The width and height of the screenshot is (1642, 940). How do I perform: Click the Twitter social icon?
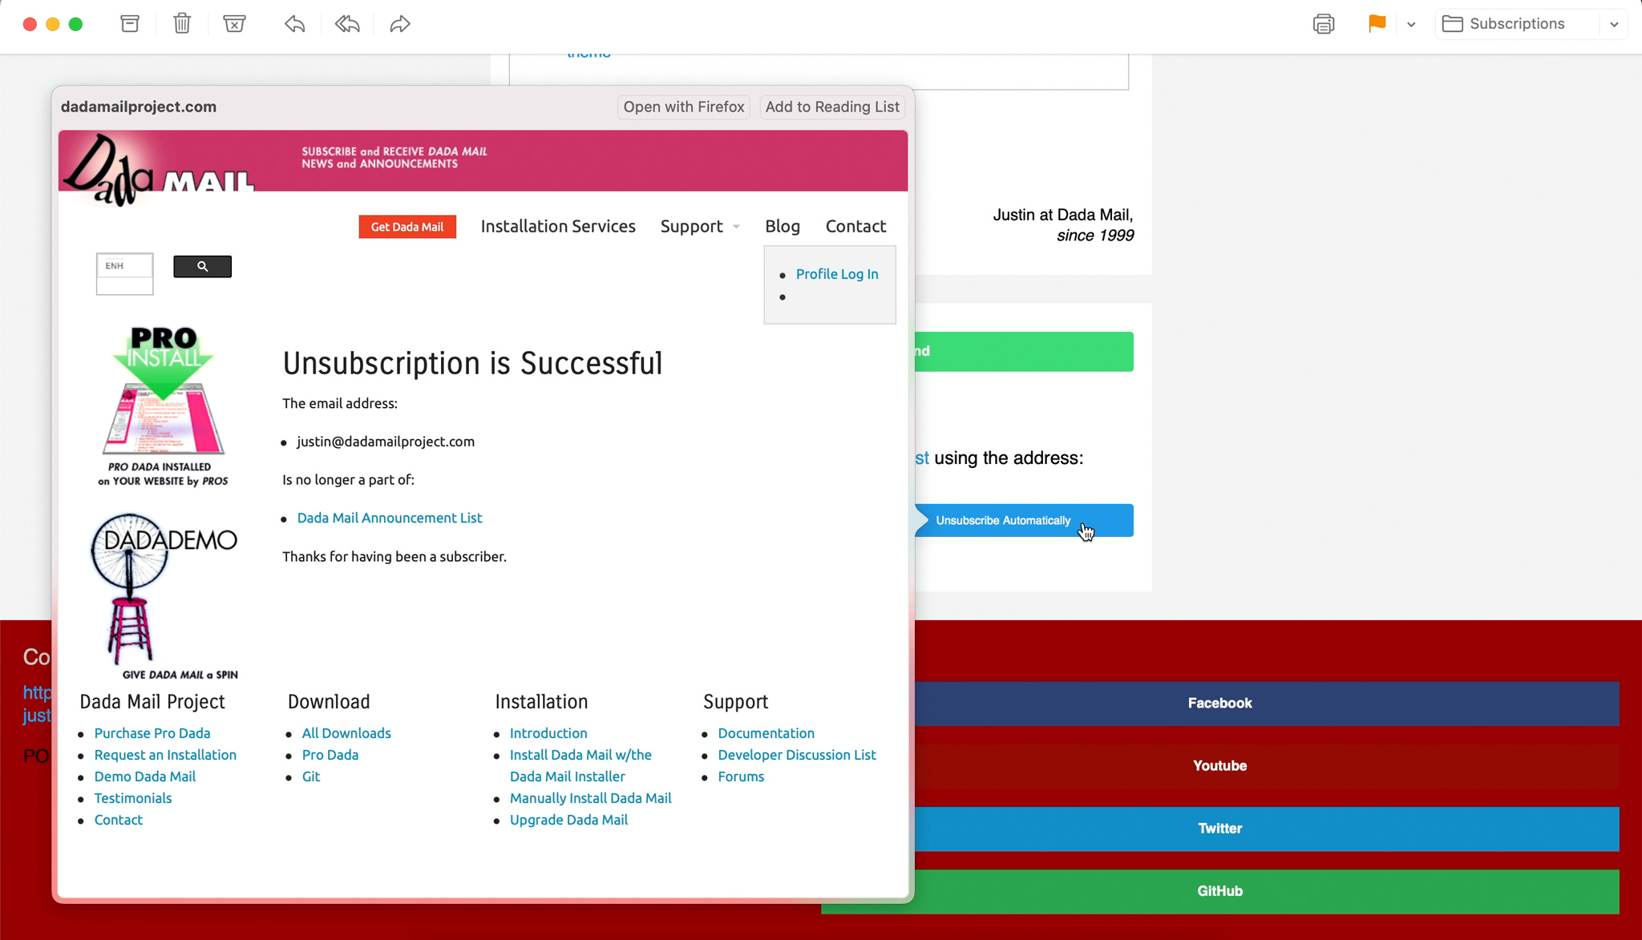point(1220,827)
